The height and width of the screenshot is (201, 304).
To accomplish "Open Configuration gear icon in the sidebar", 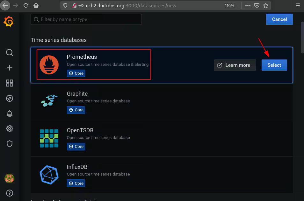I will (x=10, y=128).
